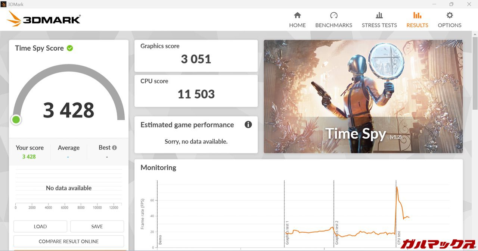The height and width of the screenshot is (251, 478).
Task: Open the Options gear icon
Action: [x=450, y=15]
